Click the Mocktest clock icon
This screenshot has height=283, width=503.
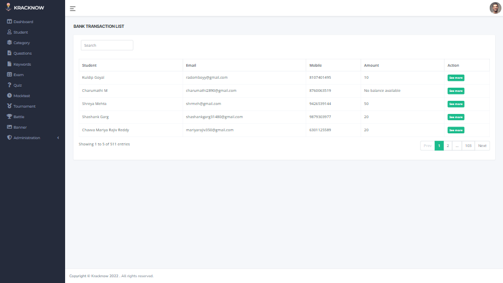pyautogui.click(x=9, y=96)
